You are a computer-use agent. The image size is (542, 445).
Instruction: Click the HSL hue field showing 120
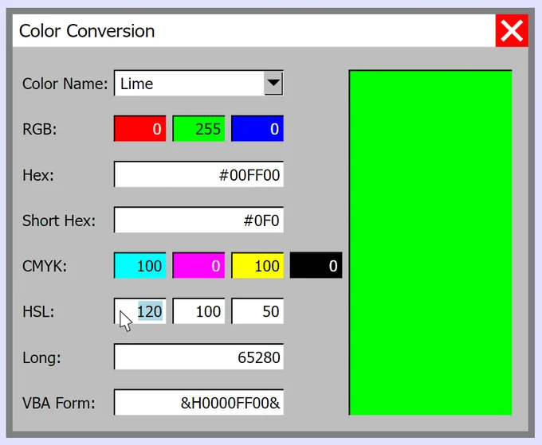(x=140, y=311)
